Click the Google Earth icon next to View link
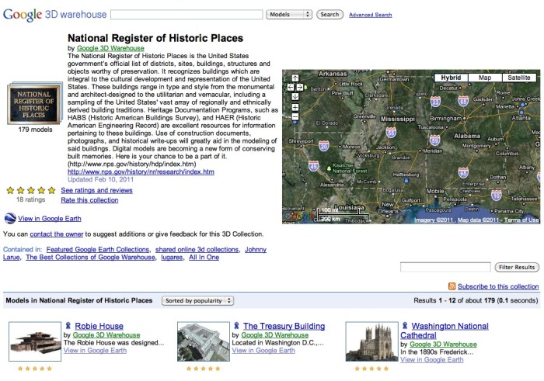Screen dimensions: 544x381 coord(9,220)
